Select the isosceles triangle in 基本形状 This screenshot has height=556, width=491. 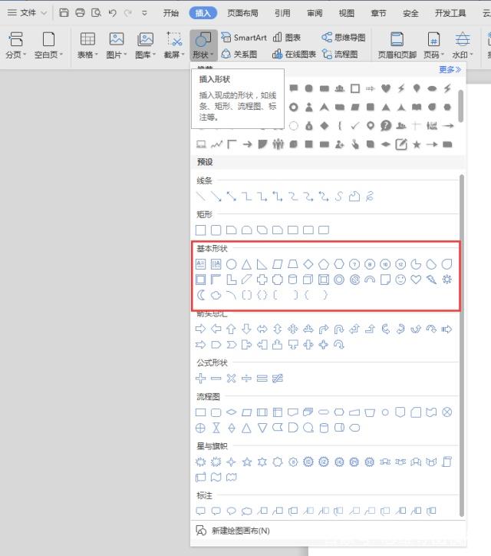click(246, 264)
